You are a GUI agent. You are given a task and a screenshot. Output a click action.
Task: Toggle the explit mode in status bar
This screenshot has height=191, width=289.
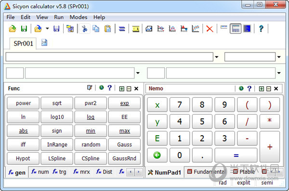pyautogui.click(x=244, y=183)
